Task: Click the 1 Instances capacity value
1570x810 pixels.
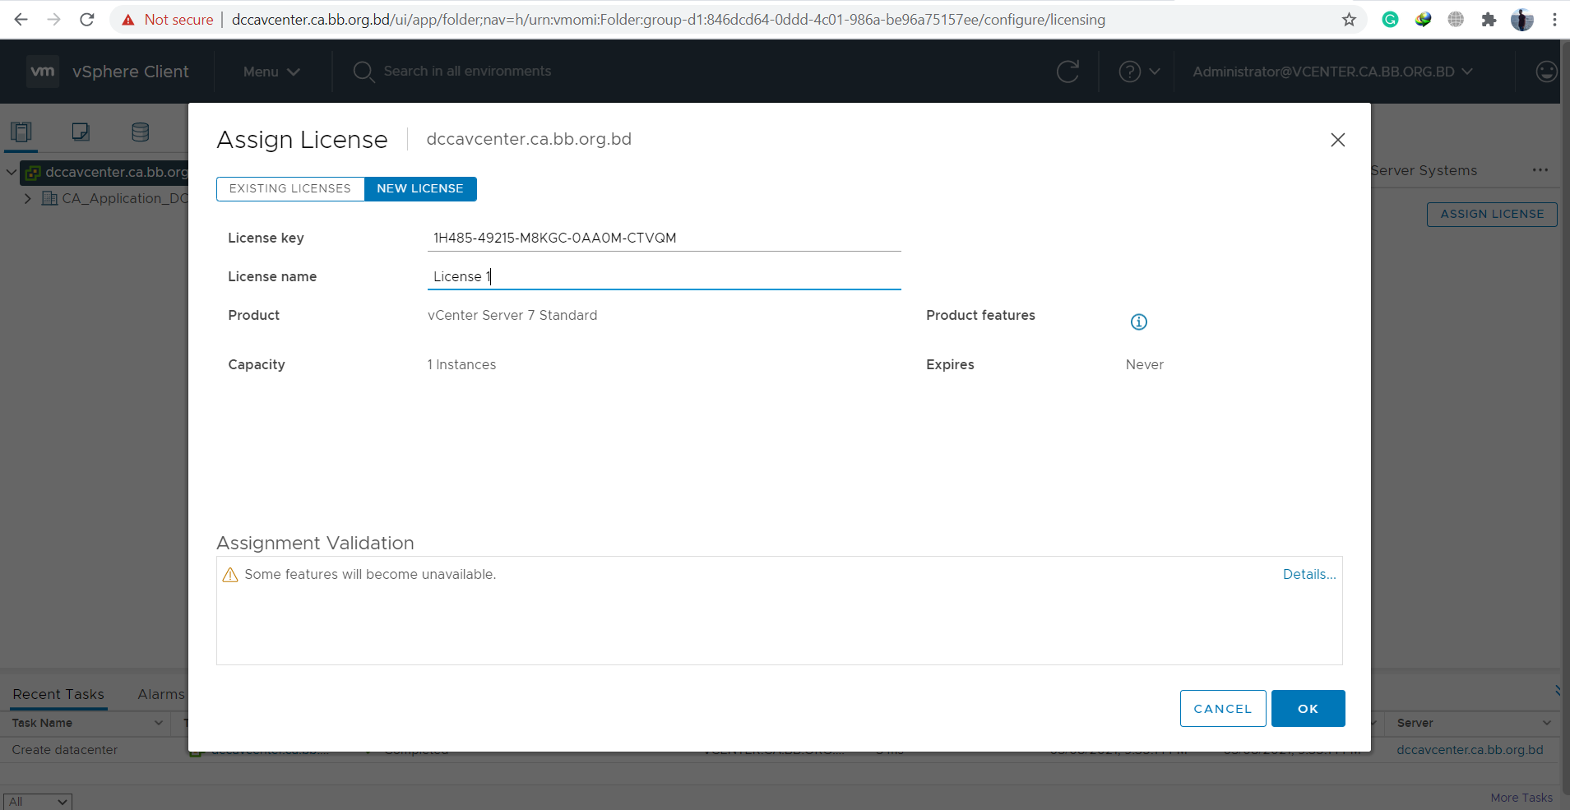Action: tap(461, 364)
